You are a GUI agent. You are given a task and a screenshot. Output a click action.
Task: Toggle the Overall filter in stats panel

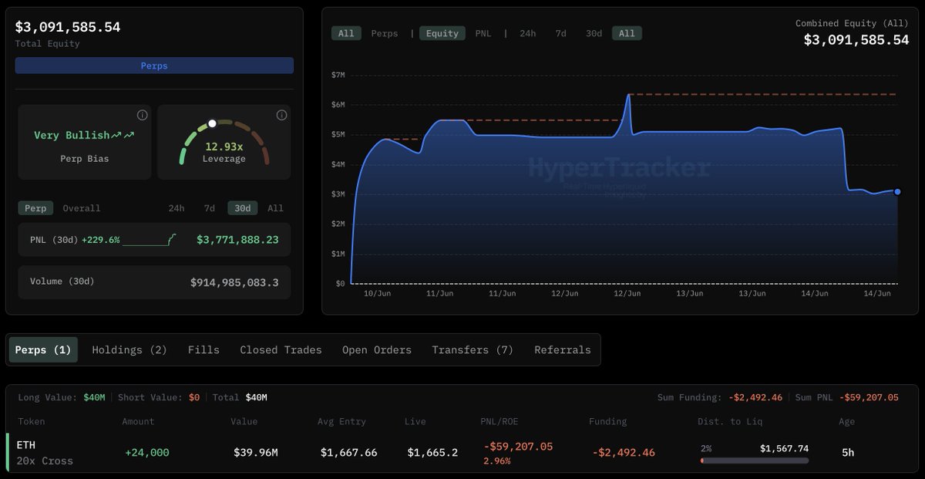pyautogui.click(x=82, y=208)
